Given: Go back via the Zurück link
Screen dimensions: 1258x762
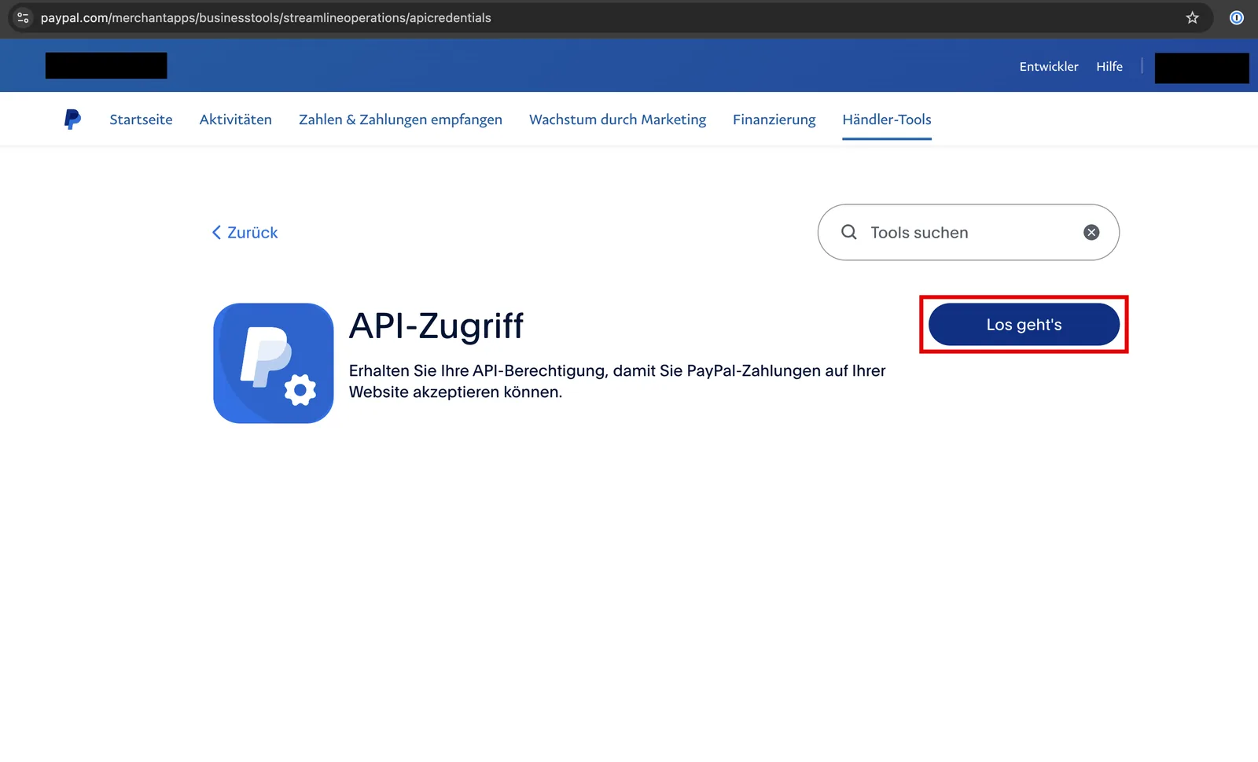Looking at the screenshot, I should 245,233.
